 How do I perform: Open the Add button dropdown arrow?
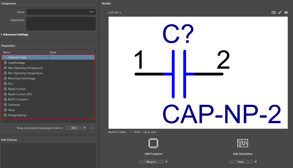[85, 128]
